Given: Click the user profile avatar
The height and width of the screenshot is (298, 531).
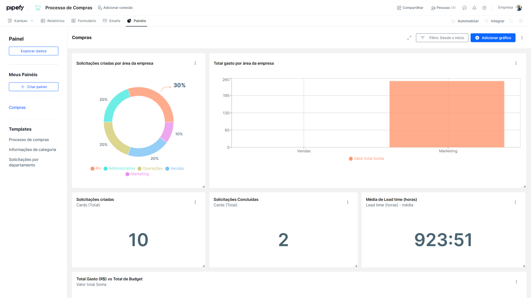Looking at the screenshot, I should tap(519, 8).
